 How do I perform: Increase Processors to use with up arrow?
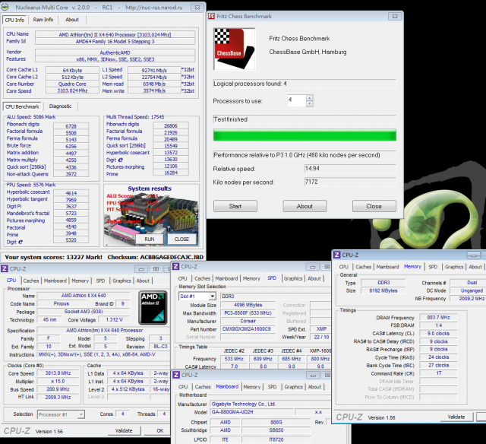point(309,98)
